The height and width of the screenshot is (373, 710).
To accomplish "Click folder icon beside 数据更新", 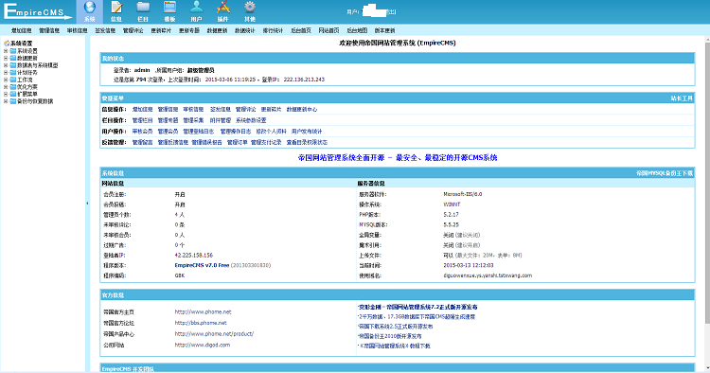I will click(x=13, y=59).
